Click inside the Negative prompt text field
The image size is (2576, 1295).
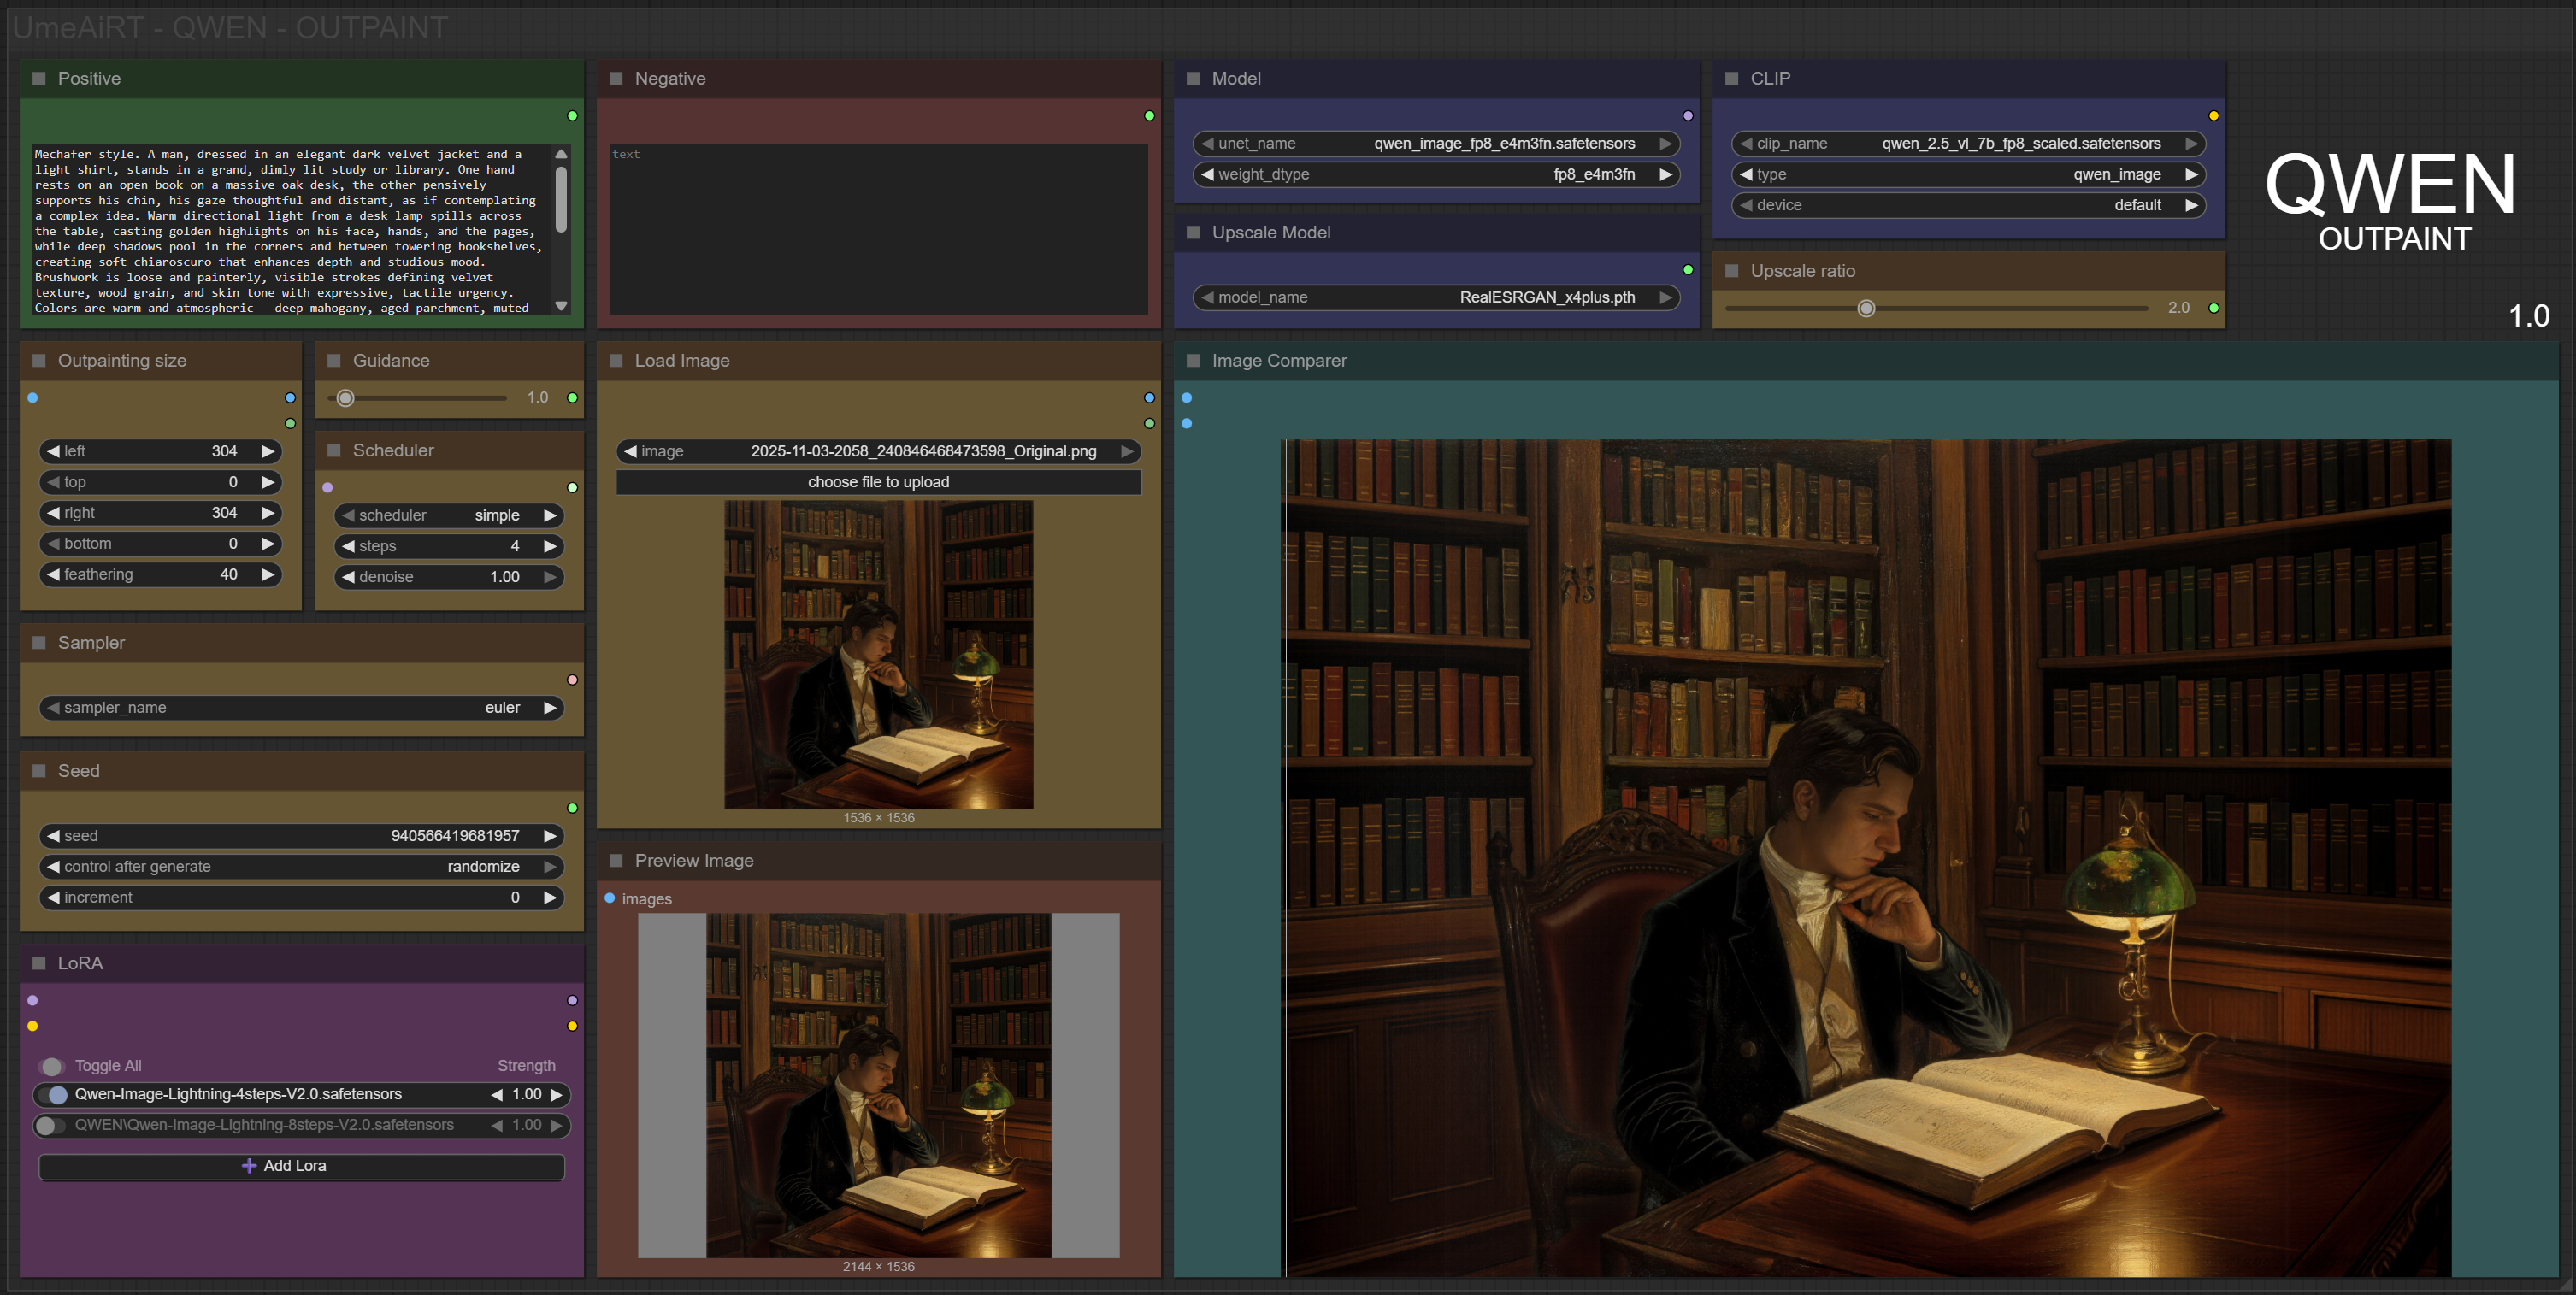click(x=878, y=230)
